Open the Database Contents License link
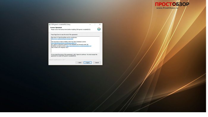208x117 pixels. coord(79,46)
